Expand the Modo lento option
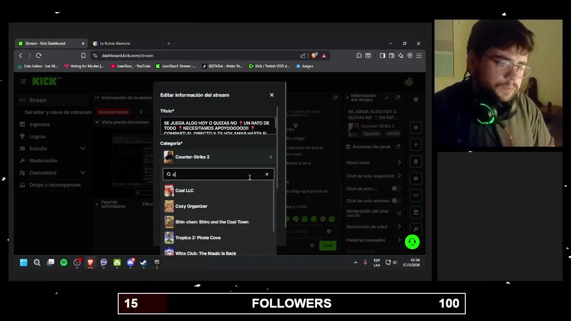Viewport: 571px width, 321px height. click(x=399, y=163)
